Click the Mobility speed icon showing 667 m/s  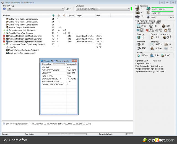[139, 55]
